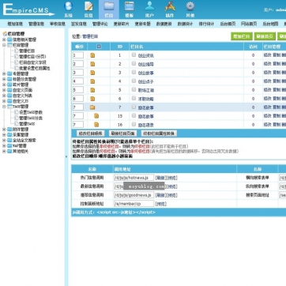Open the 信息 (Info) notepad icon
286x286 pixels.
tap(88, 6)
